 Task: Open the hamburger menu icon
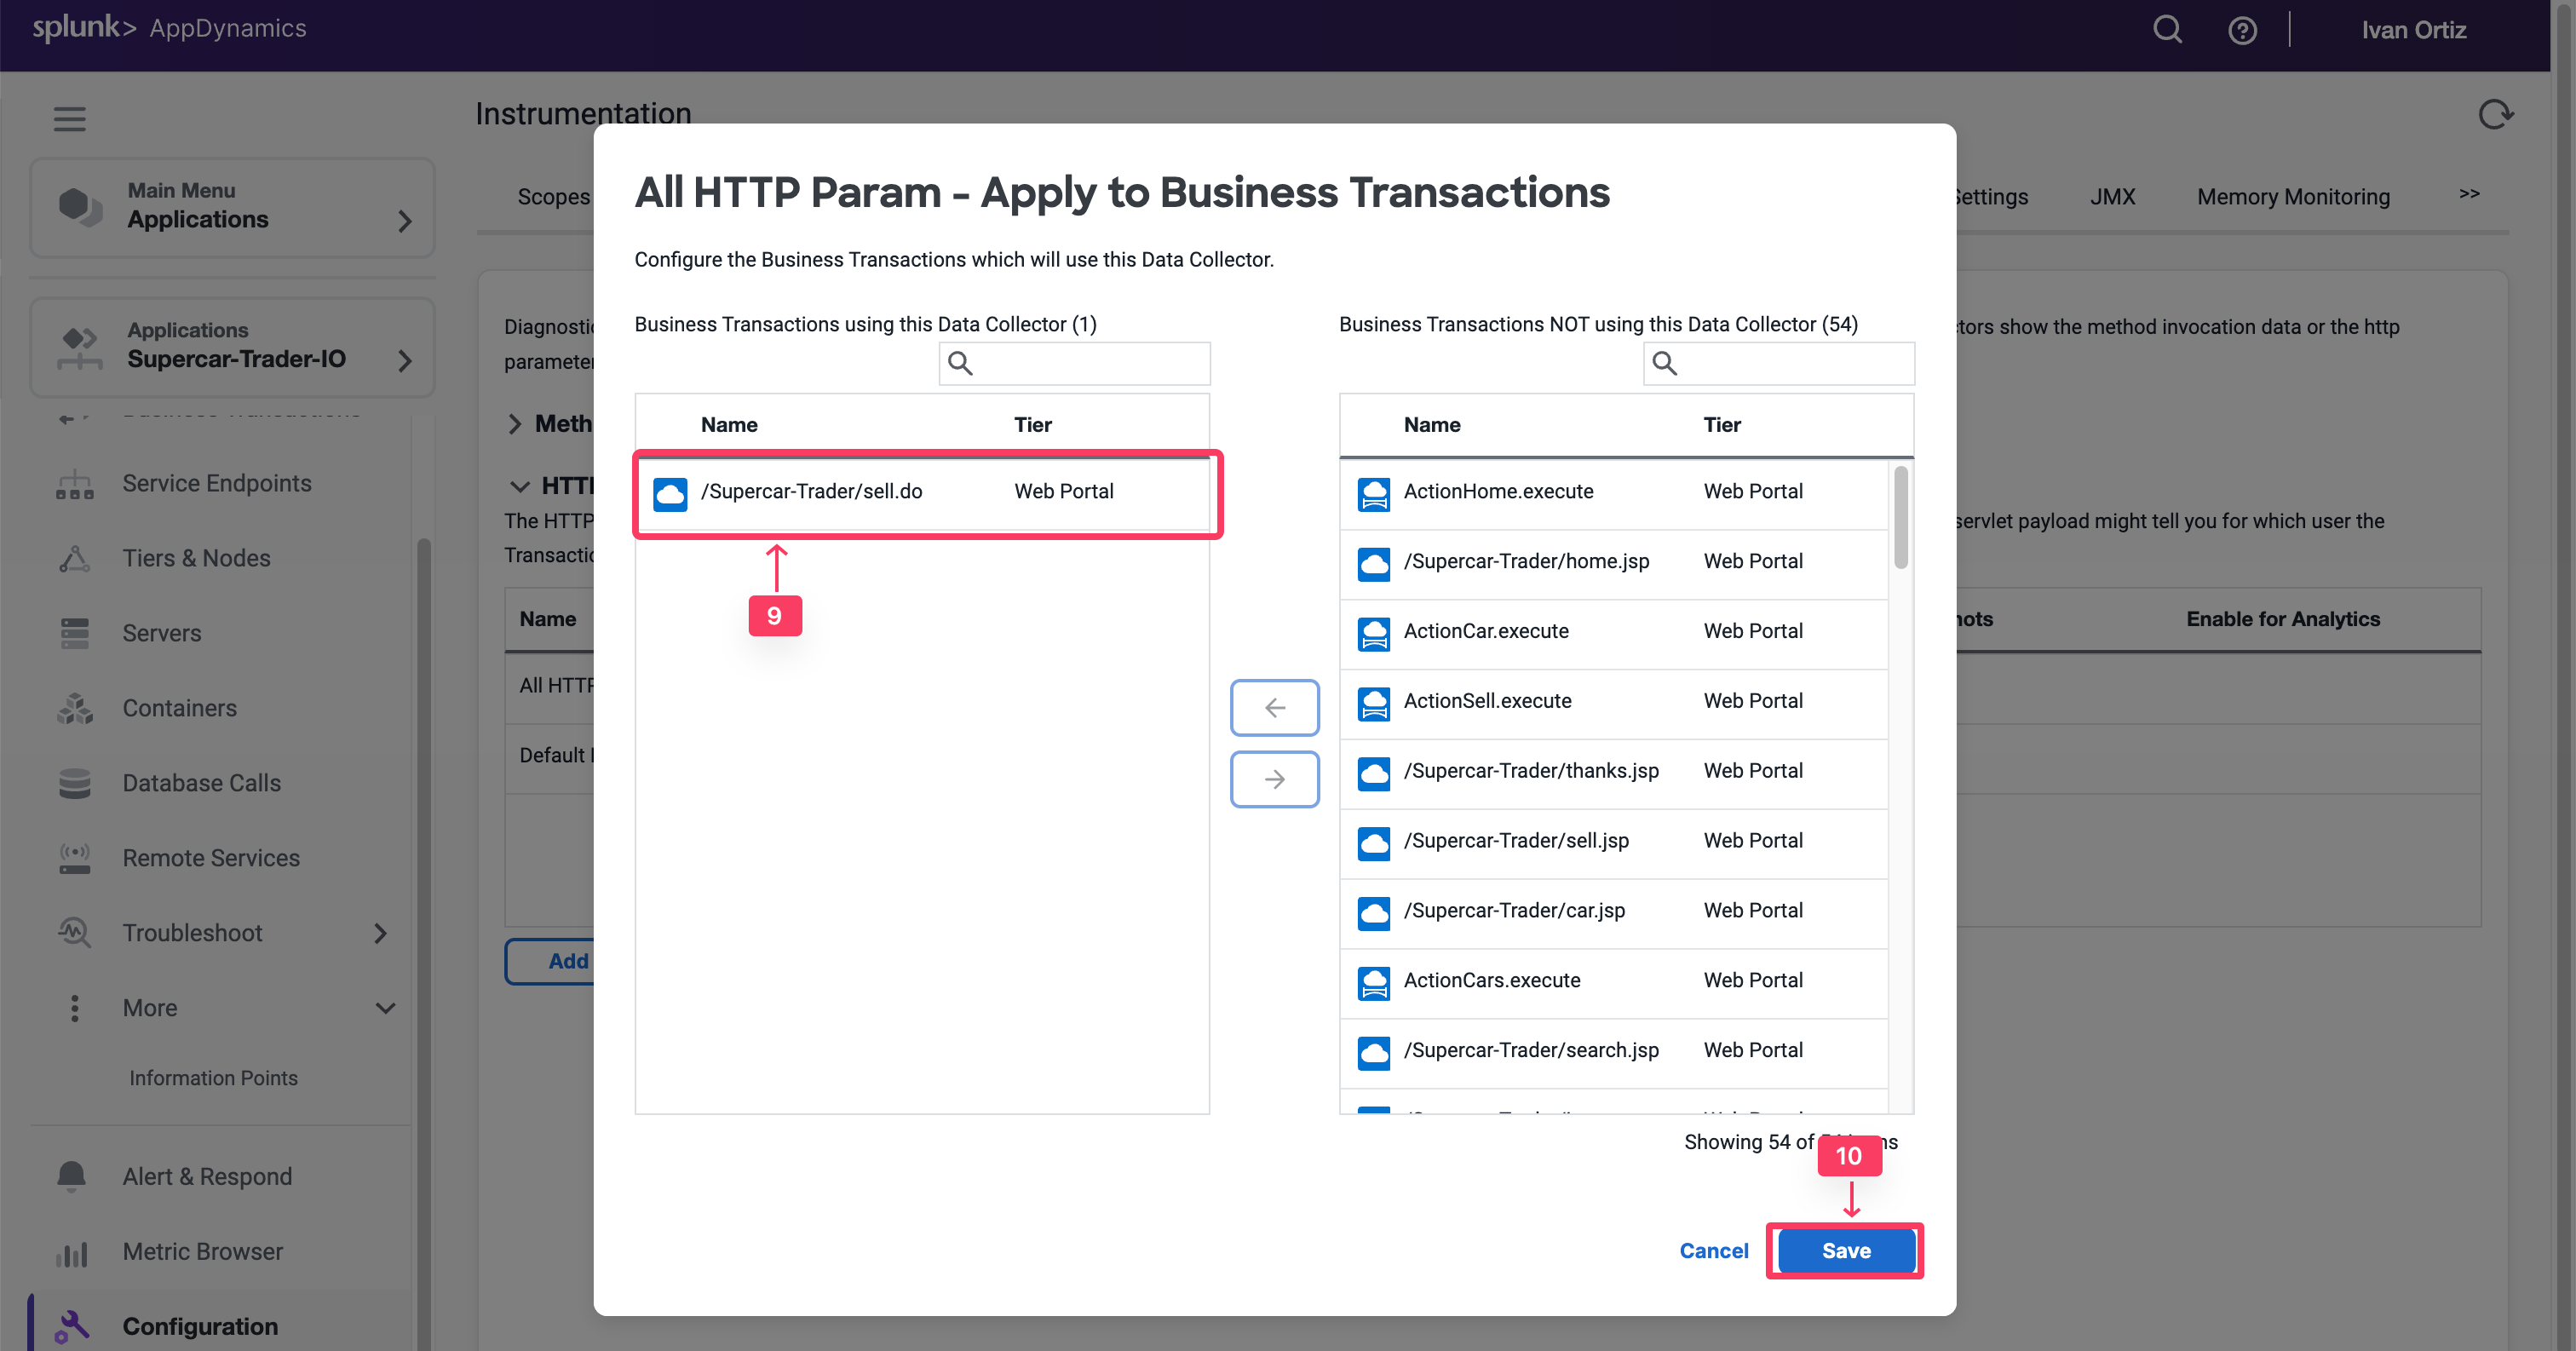pos(69,119)
